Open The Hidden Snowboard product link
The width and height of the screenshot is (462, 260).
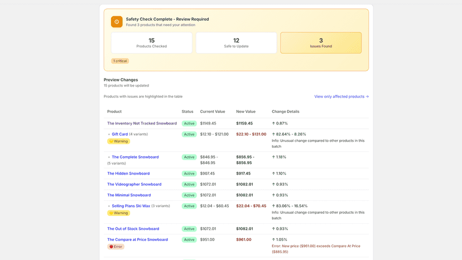128,174
